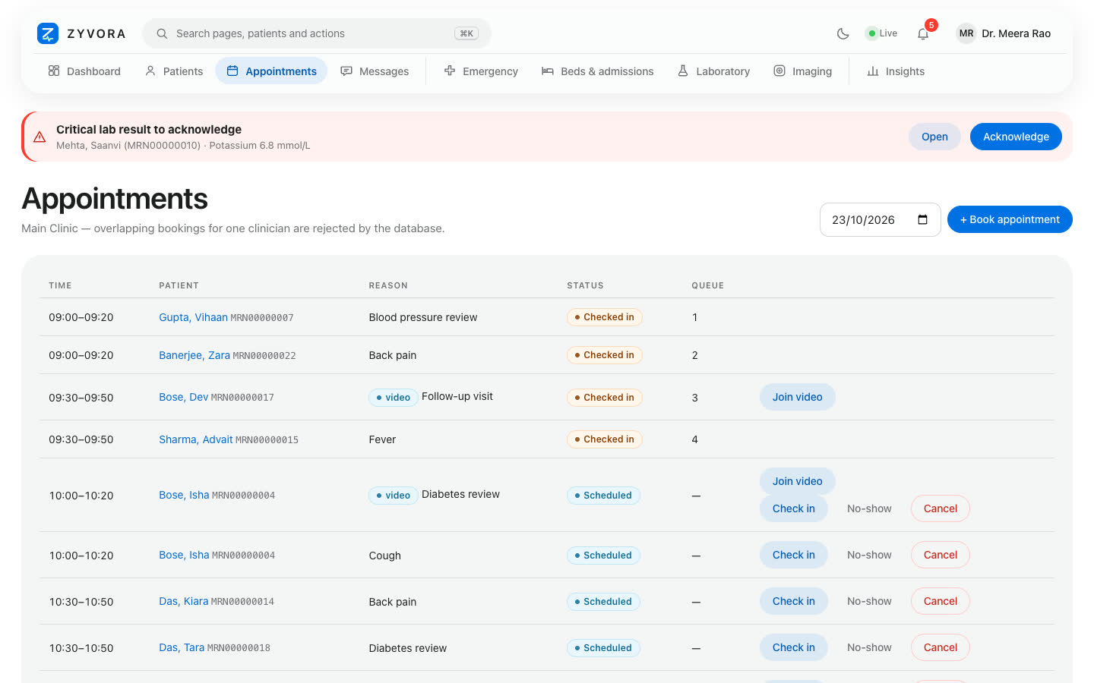Click the video tag on Follow-up visit
The width and height of the screenshot is (1094, 683).
pyautogui.click(x=393, y=398)
